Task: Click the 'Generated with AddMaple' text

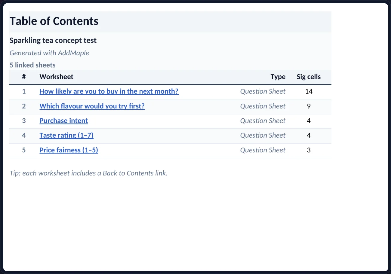Action: pyautogui.click(x=49, y=53)
